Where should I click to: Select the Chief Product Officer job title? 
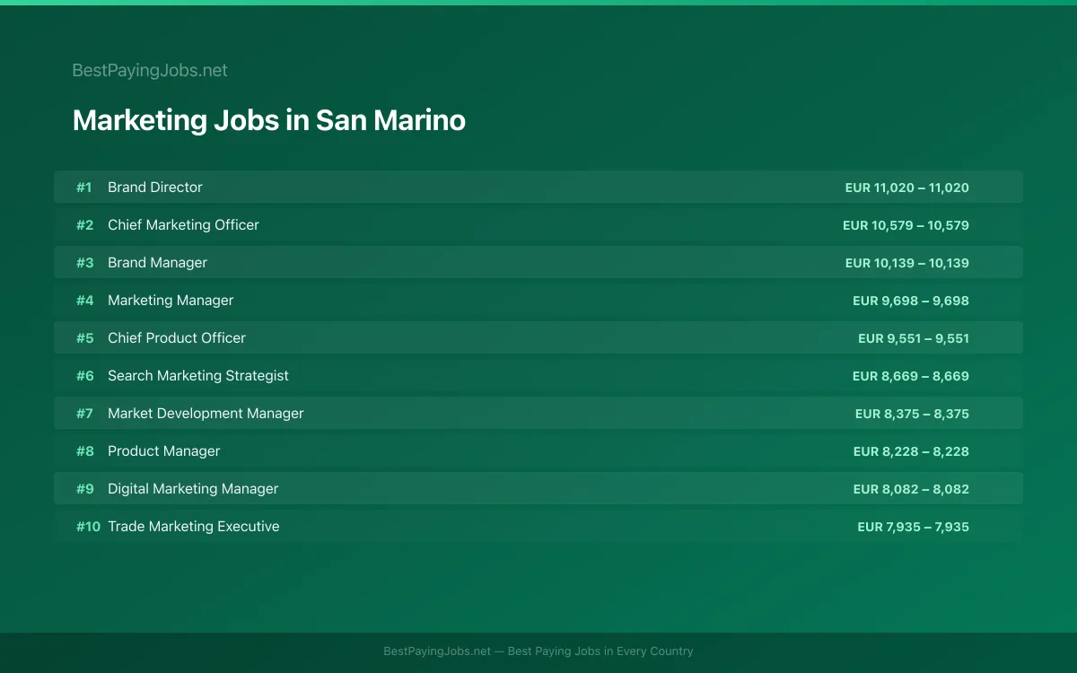[177, 338]
